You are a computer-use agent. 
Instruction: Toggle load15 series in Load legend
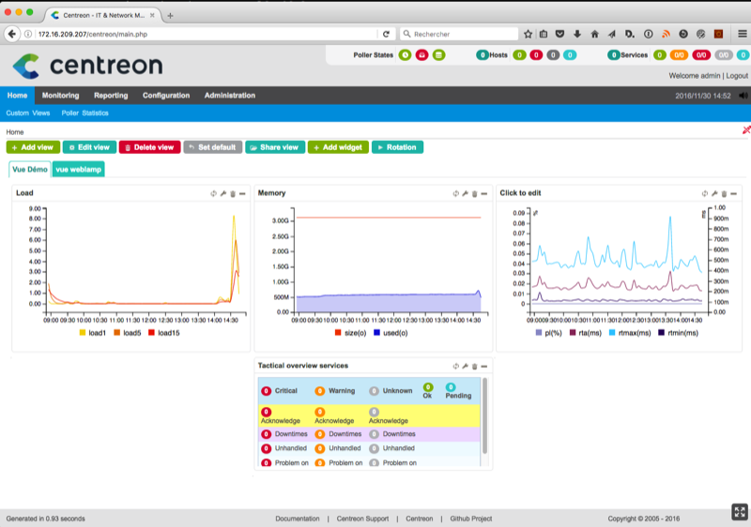(162, 332)
